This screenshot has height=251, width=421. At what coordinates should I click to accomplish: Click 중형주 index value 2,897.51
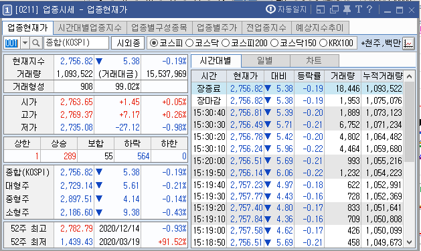76,199
